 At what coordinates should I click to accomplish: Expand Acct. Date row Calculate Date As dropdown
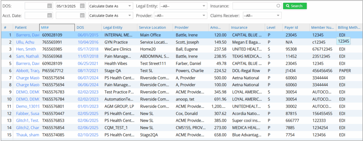111,16
